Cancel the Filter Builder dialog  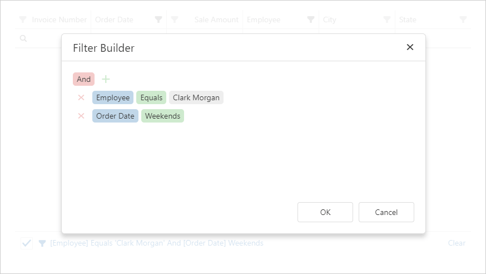coord(386,212)
